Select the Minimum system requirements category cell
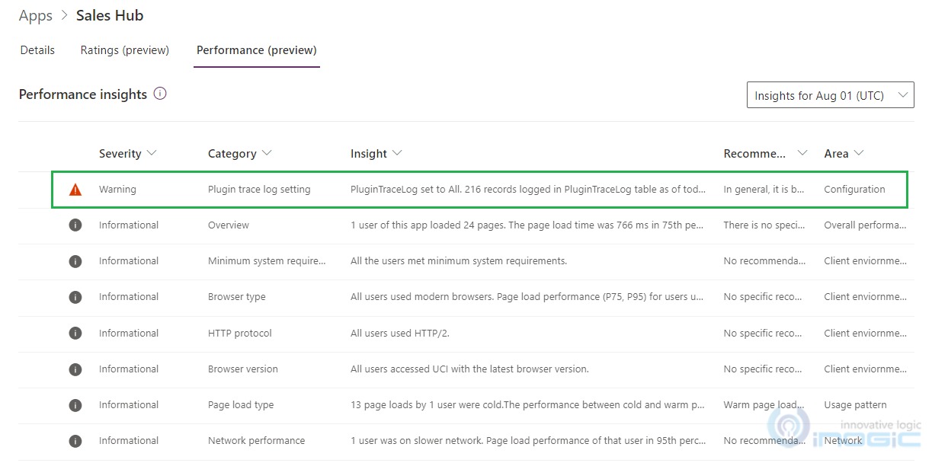Image resolution: width=932 pixels, height=463 pixels. click(x=267, y=261)
